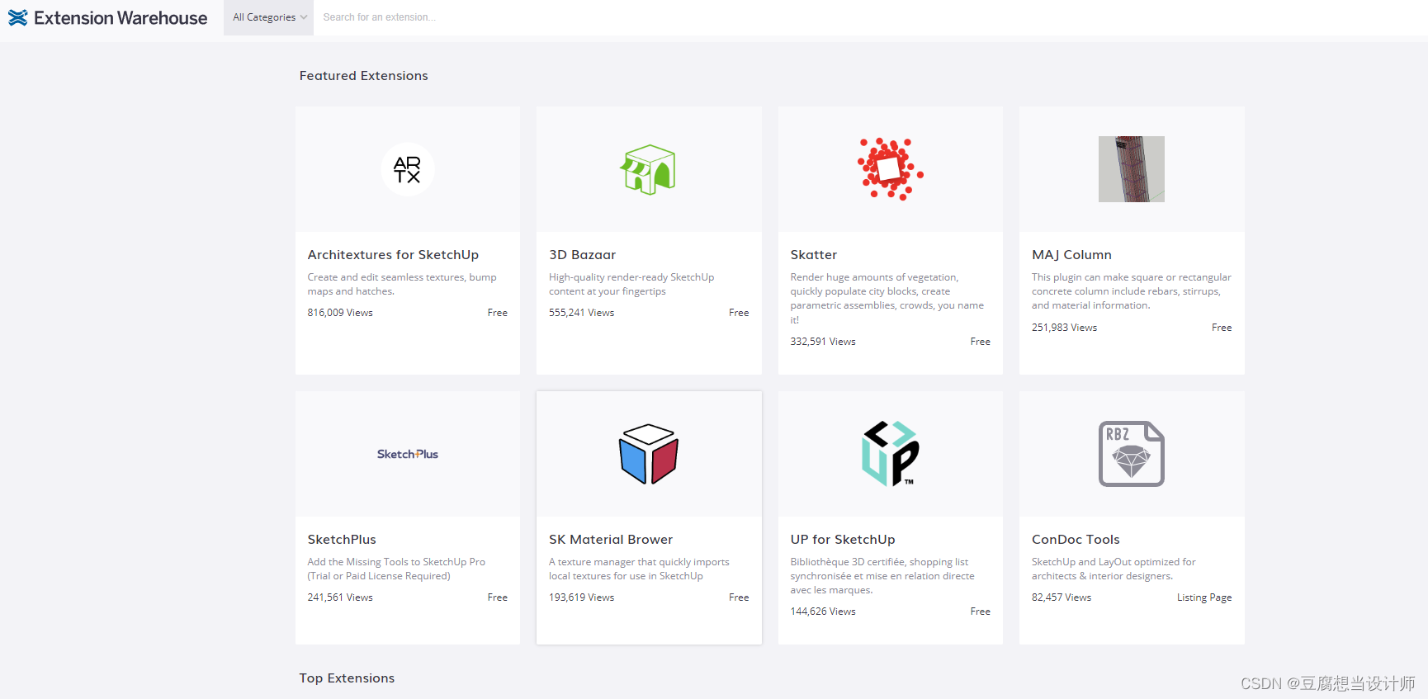Open the Skatter red dots icon
1428x699 pixels.
(x=891, y=169)
